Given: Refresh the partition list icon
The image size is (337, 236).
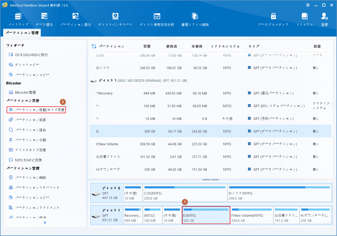Looking at the screenshot, I should [x=94, y=46].
